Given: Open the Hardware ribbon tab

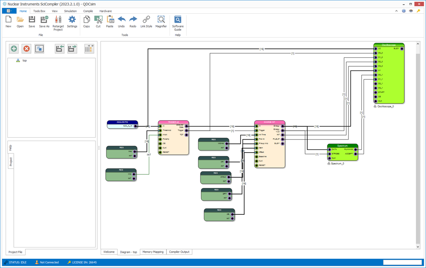Looking at the screenshot, I should pos(106,11).
